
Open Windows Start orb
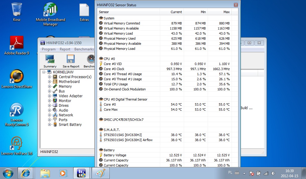pyautogui.click(x=8, y=173)
